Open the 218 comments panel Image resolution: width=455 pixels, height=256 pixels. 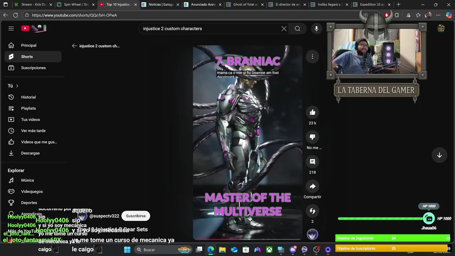tap(312, 162)
